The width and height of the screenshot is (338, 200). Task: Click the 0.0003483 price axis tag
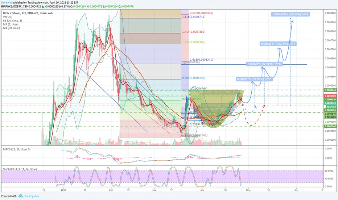coord(330,117)
